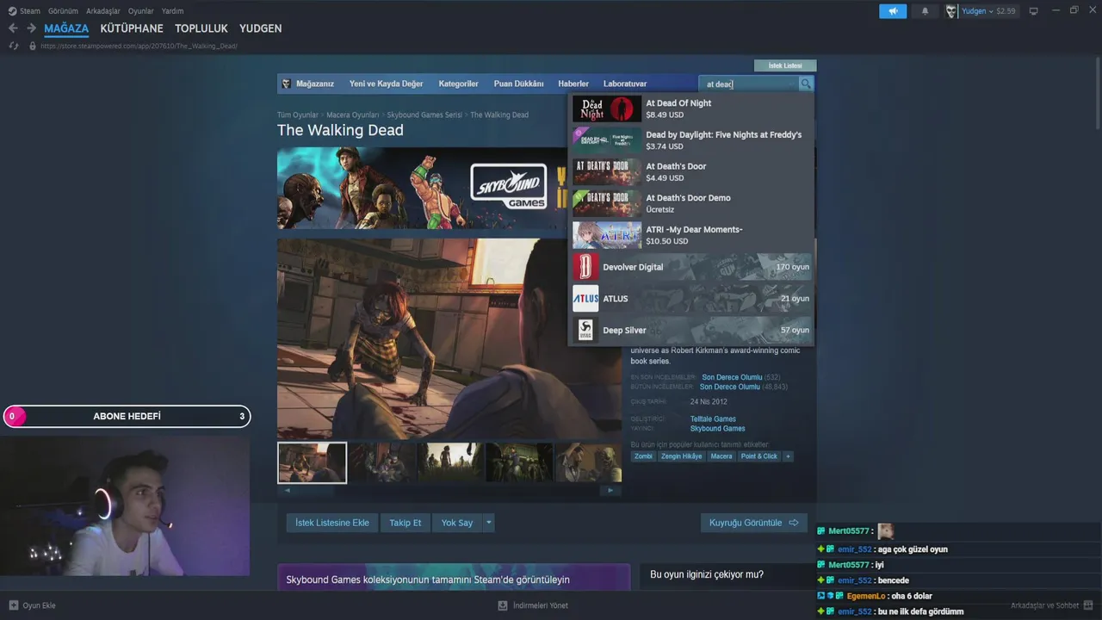Select the first highlighted screenshot thumbnail
1102x620 pixels.
click(312, 462)
